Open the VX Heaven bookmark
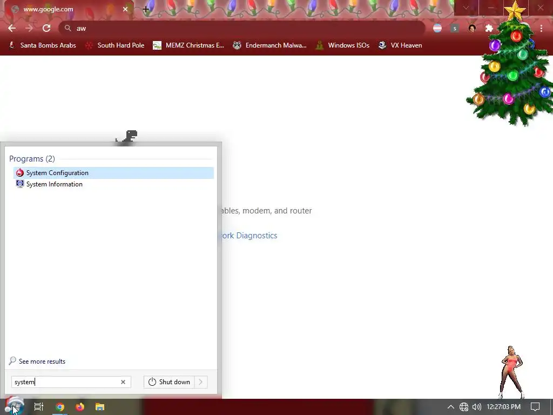The width and height of the screenshot is (553, 415). [400, 45]
